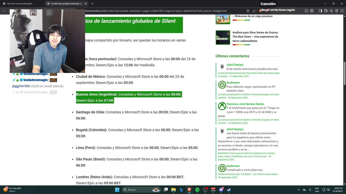This screenshot has width=346, height=194.
Task: Open Steam from the taskbar
Action: click(229, 190)
